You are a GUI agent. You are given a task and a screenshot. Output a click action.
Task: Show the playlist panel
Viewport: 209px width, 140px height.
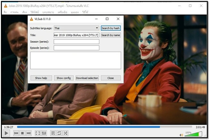point(53,133)
